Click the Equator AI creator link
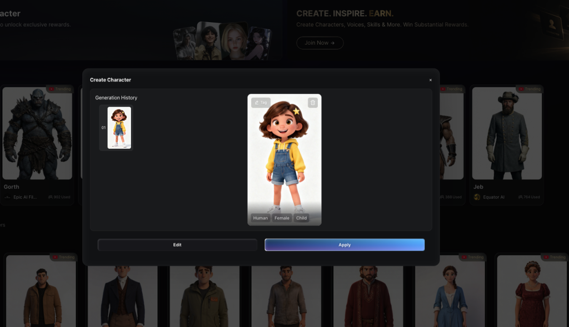Viewport: 569px width, 327px height. coord(493,197)
